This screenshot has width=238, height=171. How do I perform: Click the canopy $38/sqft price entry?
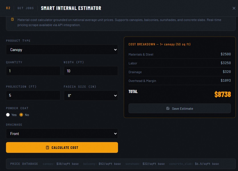click(61, 164)
